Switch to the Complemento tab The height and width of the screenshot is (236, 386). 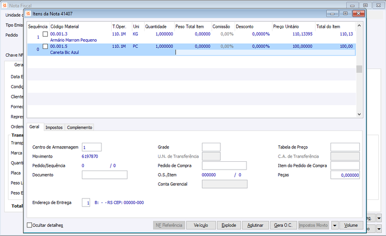(79, 127)
